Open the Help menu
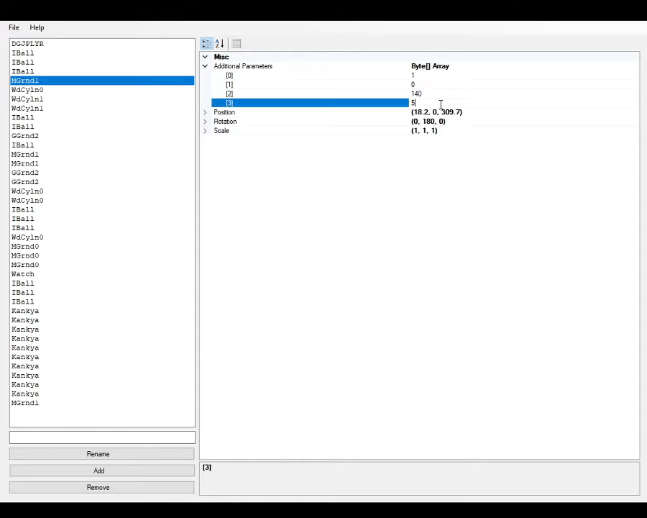This screenshot has height=518, width=647. 37,27
